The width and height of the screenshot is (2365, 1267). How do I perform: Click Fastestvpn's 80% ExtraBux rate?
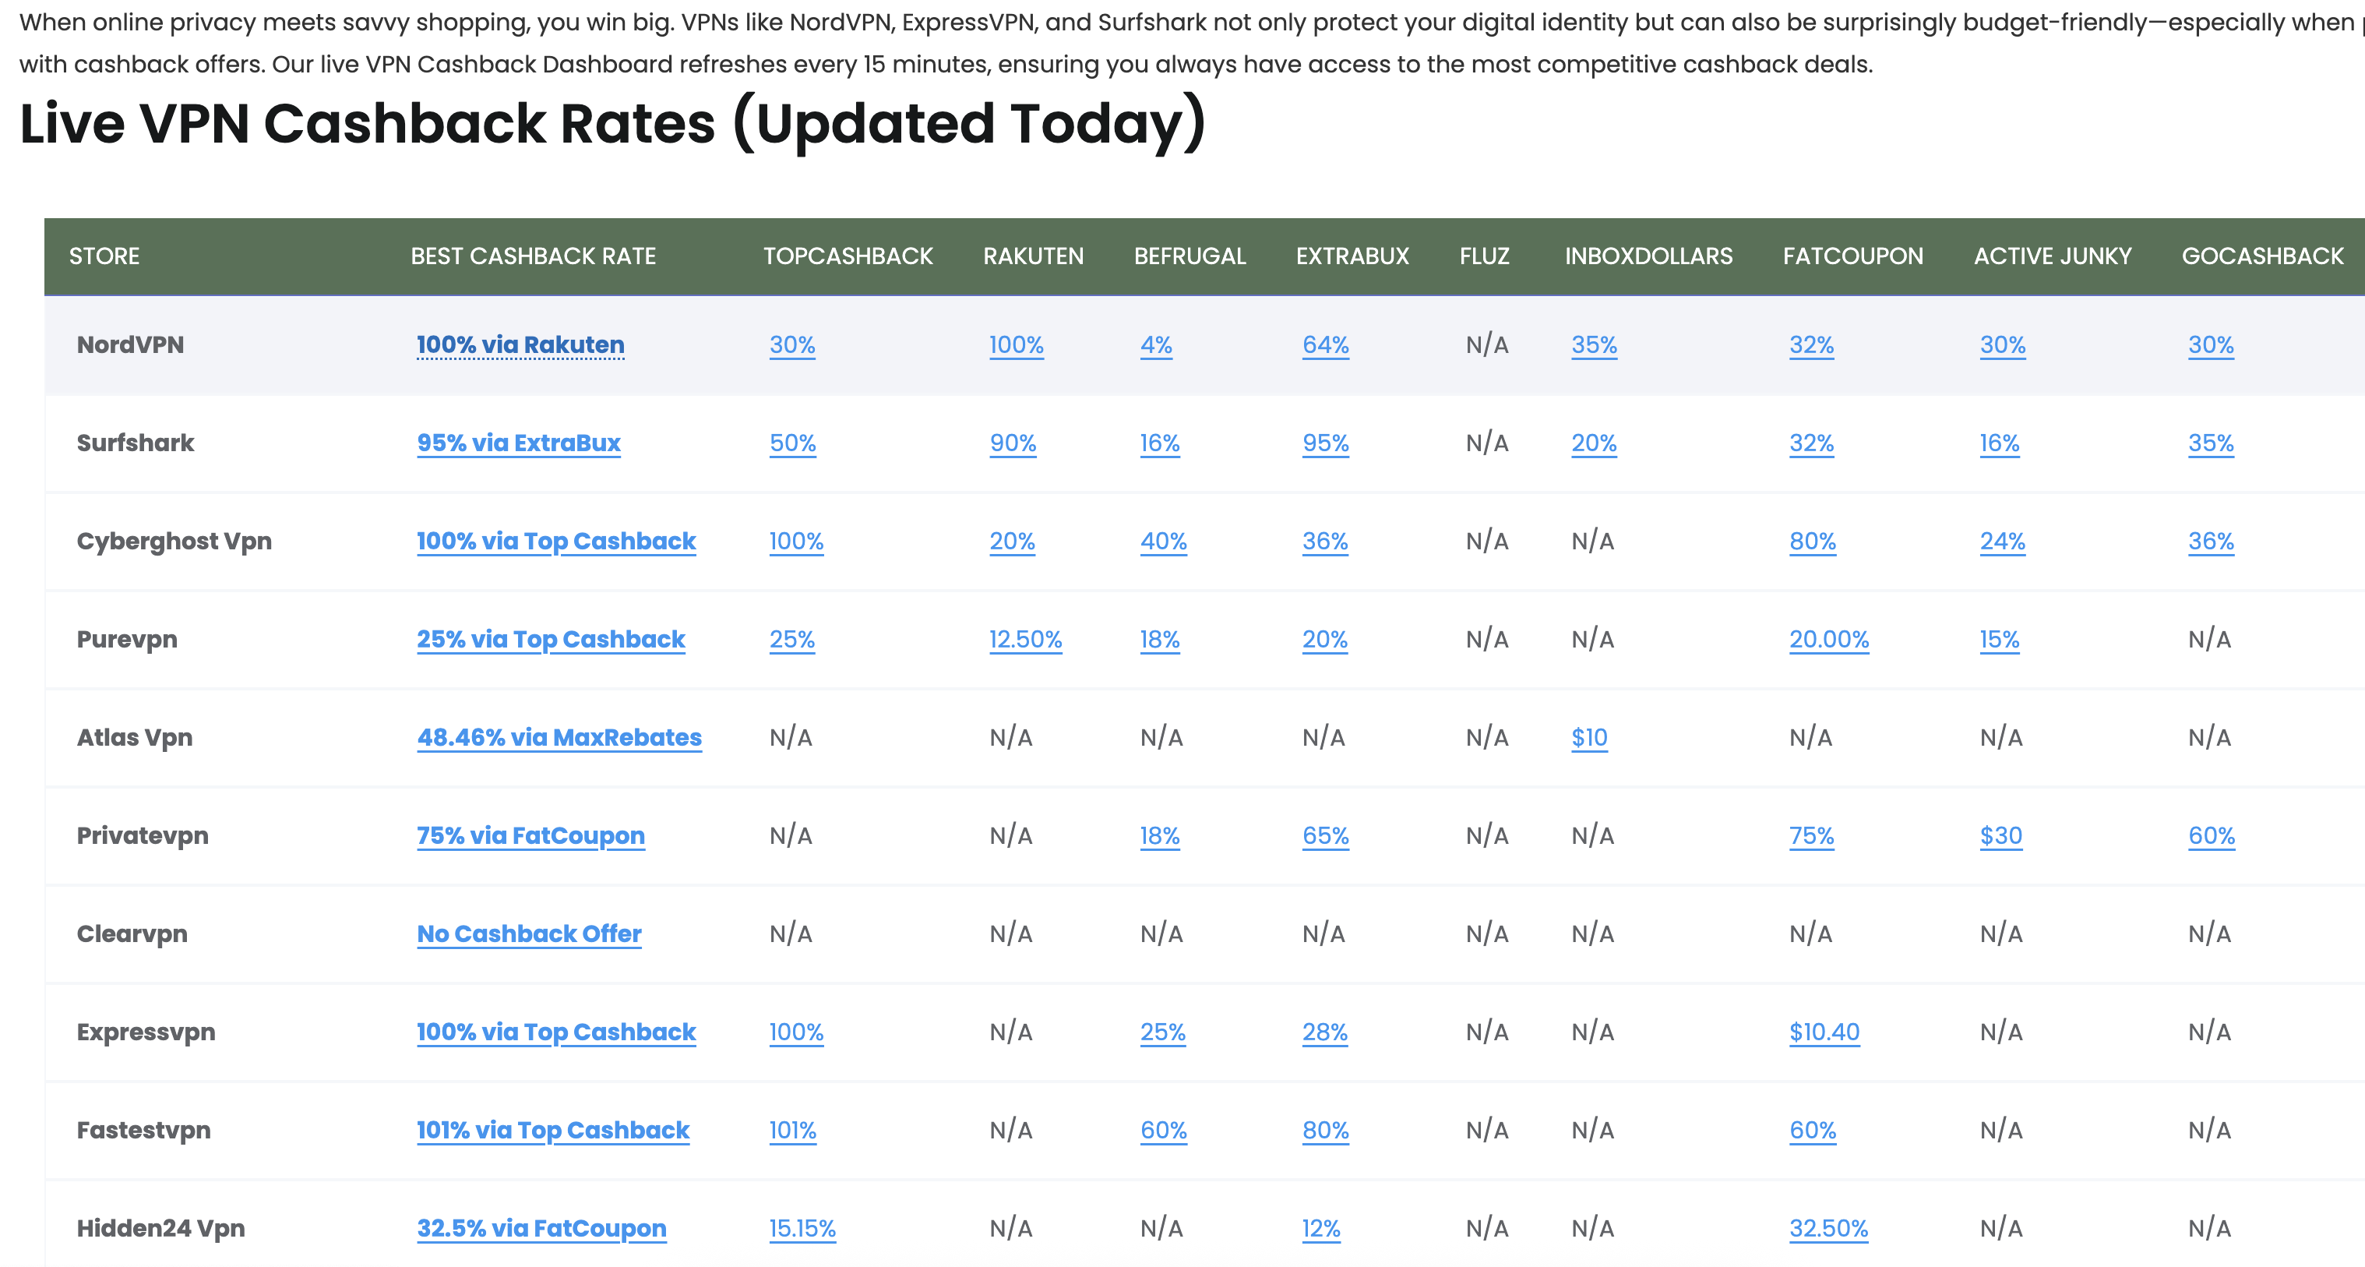[x=1326, y=1131]
